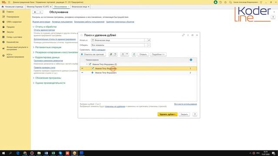Click the search magnifier in title bar
Image resolution: width=278 pixels, height=156 pixels.
[x=230, y=2]
